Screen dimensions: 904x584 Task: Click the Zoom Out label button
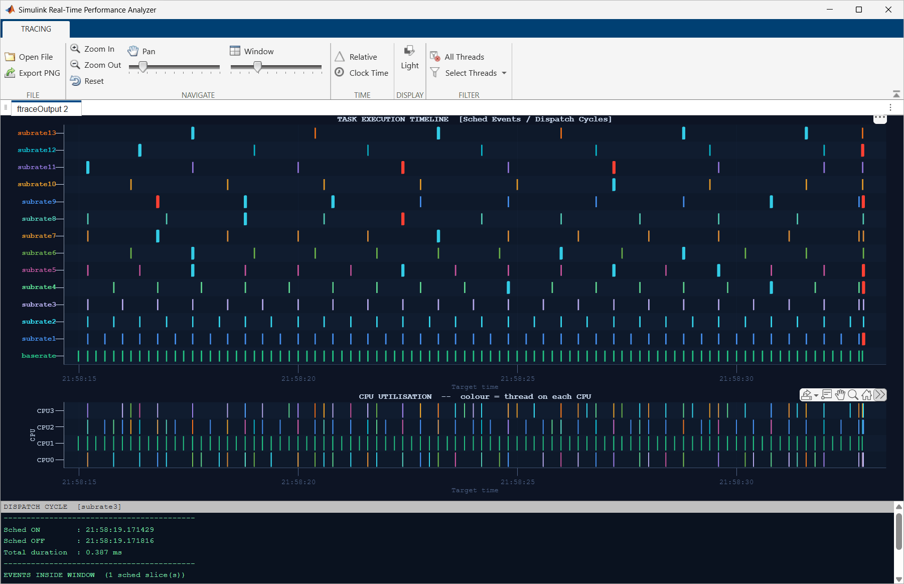(103, 65)
